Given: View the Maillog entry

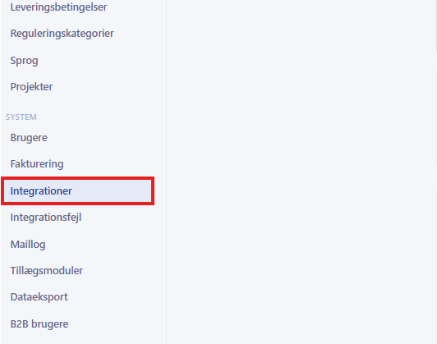Looking at the screenshot, I should click(28, 245).
